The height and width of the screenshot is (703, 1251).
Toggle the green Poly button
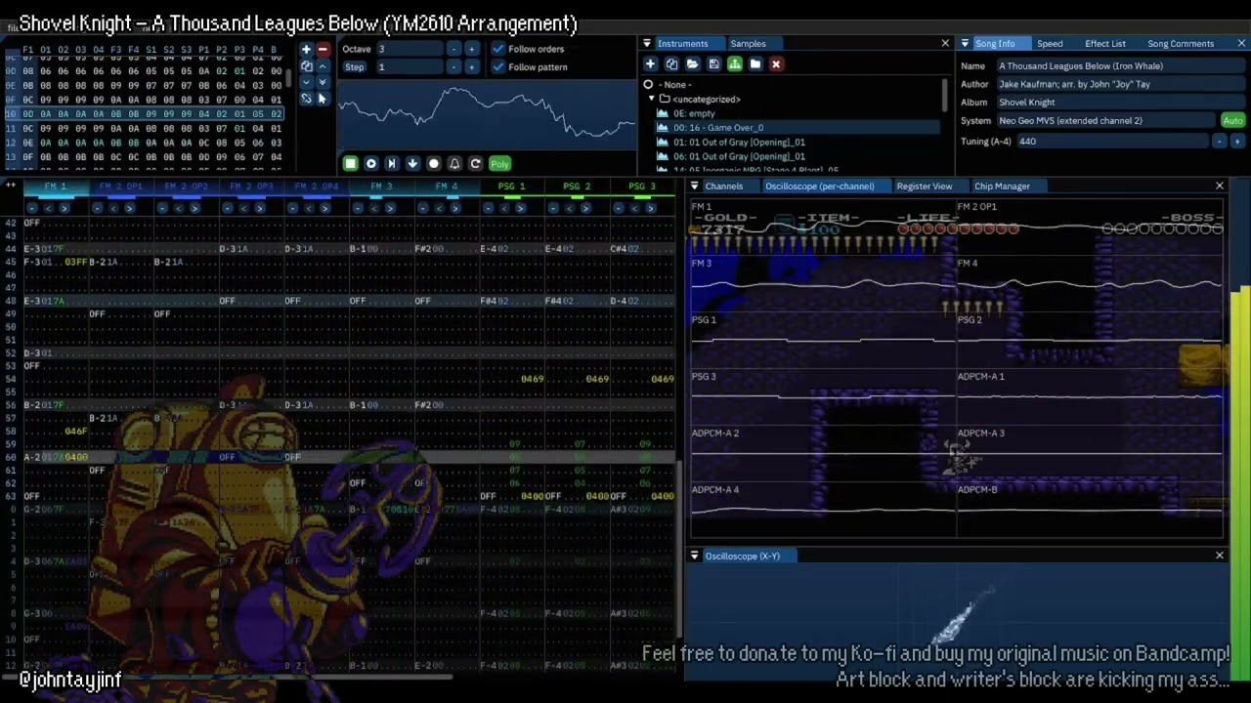[x=499, y=164]
